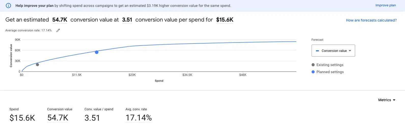Click the blue Planned settings legend dot
Image resolution: width=405 pixels, height=128 pixels.
[x=313, y=72]
